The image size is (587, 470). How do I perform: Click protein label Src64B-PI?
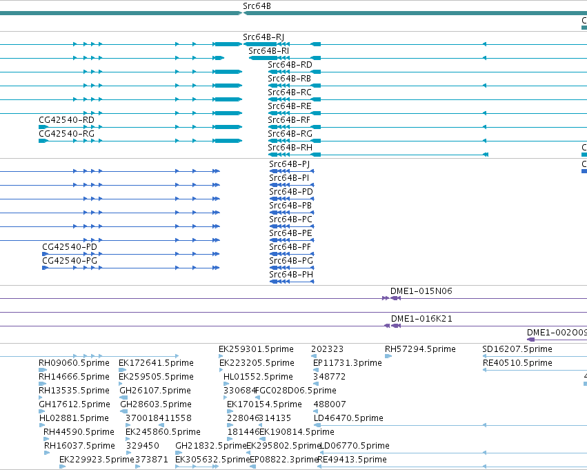[x=289, y=178]
